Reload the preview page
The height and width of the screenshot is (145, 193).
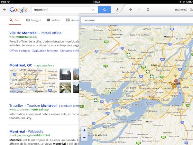point(148,9)
